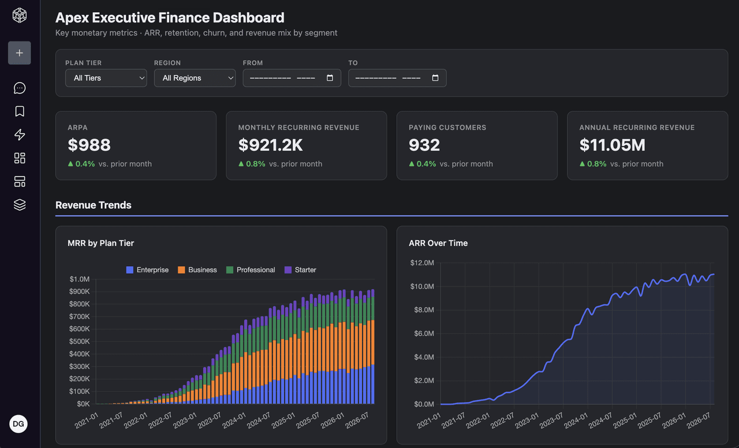The height and width of the screenshot is (448, 739).
Task: Open the bookmark sidebar icon
Action: (20, 111)
